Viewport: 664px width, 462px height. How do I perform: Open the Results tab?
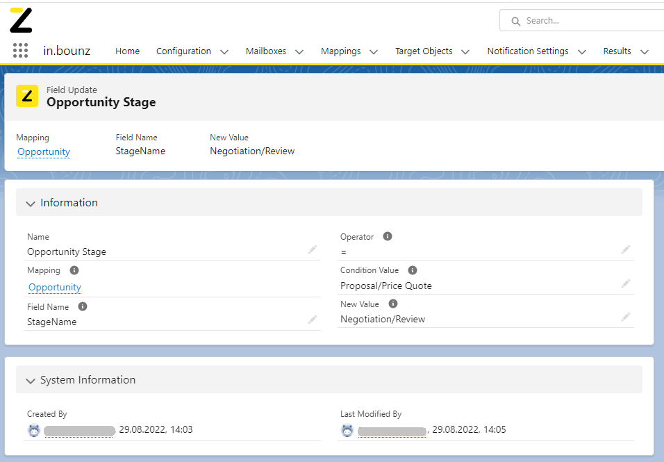tap(617, 51)
